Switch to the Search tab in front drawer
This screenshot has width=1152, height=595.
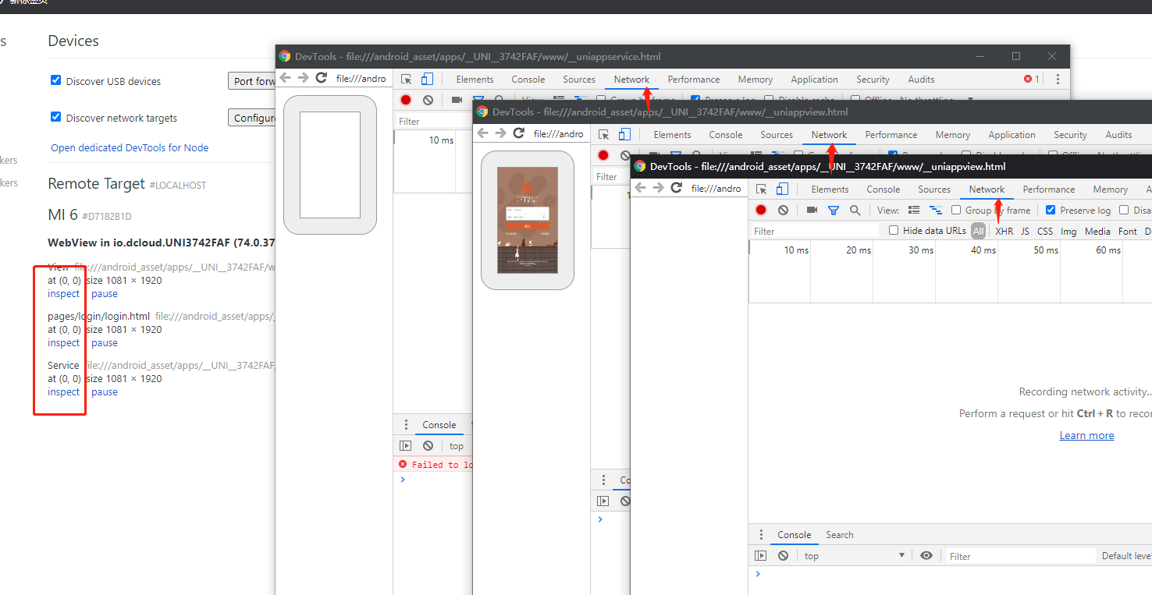(x=839, y=535)
